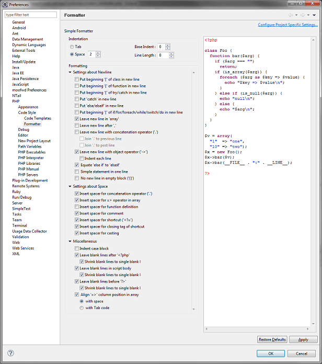This screenshot has width=322, height=364.
Task: Click the type filter text box
Action: 31,15
